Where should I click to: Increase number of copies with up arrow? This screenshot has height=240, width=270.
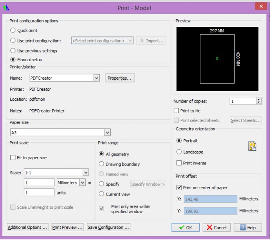click(259, 99)
